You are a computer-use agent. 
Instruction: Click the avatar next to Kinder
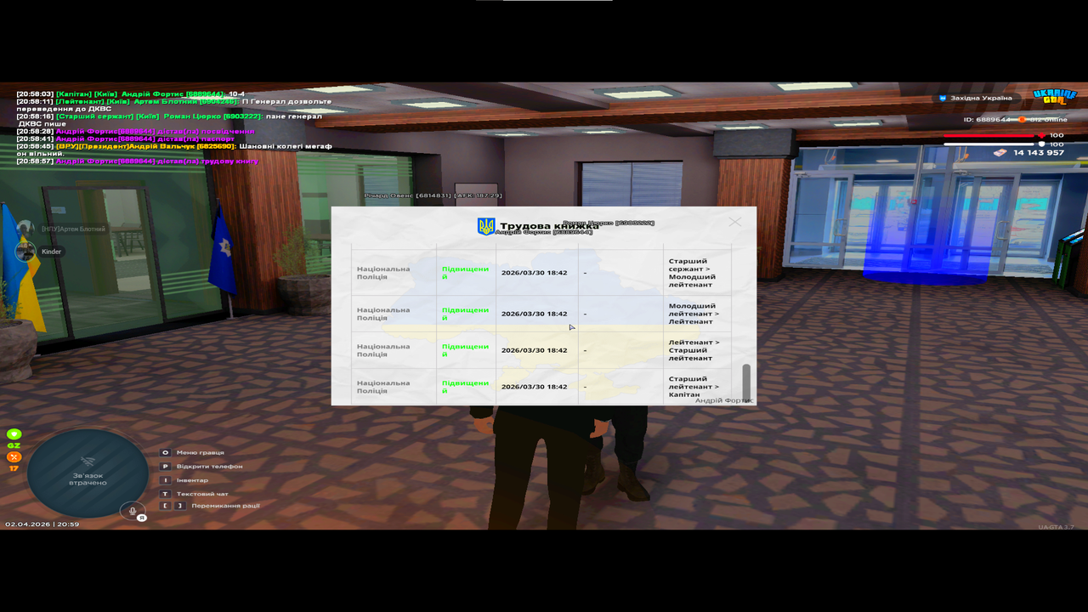pyautogui.click(x=25, y=251)
